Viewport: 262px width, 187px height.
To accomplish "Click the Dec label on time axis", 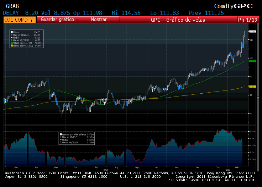I will coord(197,167).
